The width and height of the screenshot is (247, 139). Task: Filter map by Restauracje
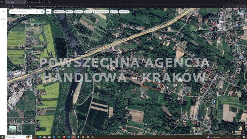pos(59,12)
